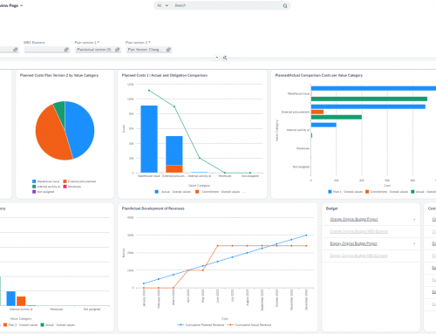Click blue Internal activity horizontal bar

point(324,125)
